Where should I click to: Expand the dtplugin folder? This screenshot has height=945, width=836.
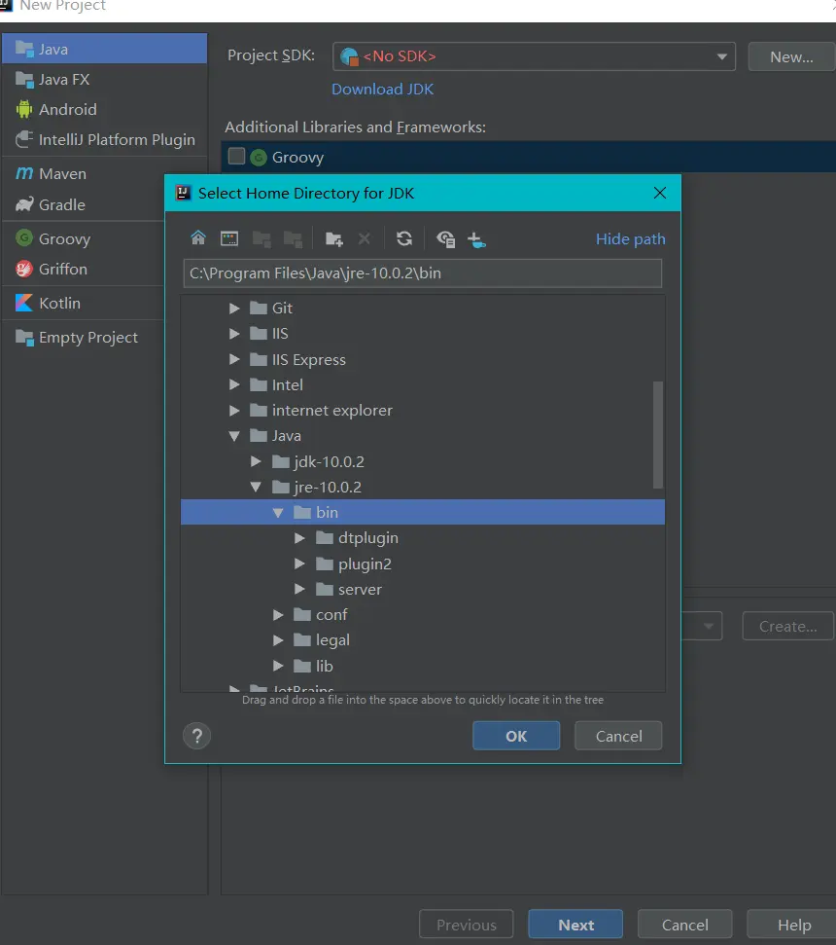click(299, 538)
